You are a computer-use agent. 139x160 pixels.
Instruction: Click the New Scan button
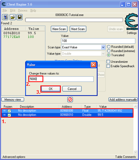(59, 29)
